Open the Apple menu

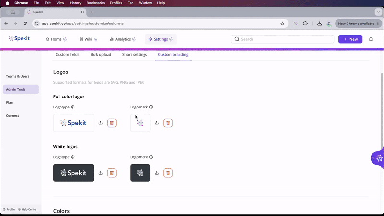[x=7, y=3]
